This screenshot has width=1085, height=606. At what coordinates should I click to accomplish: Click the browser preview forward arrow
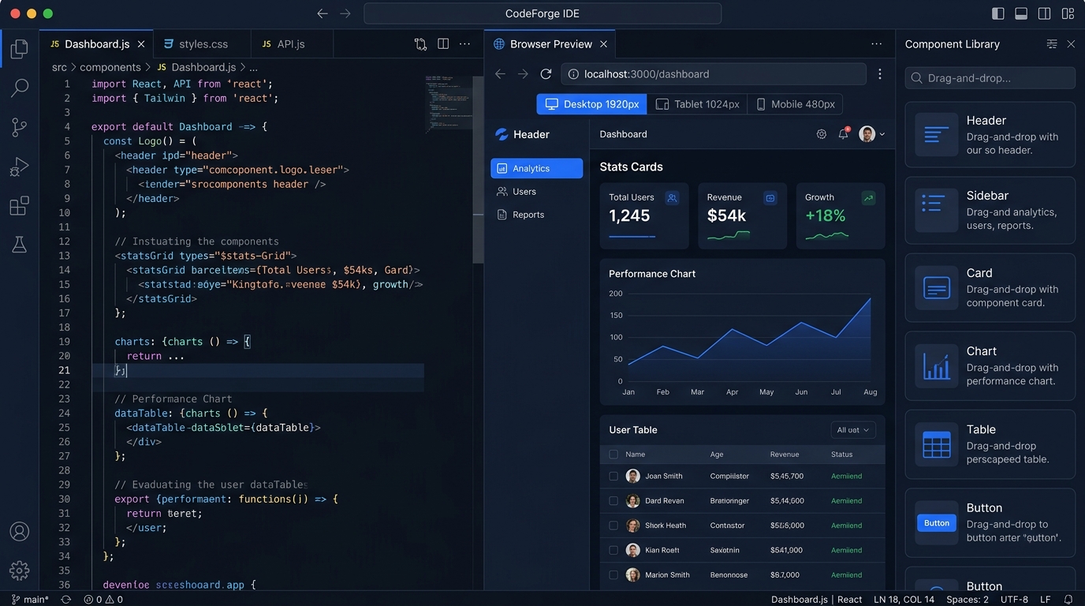[523, 73]
